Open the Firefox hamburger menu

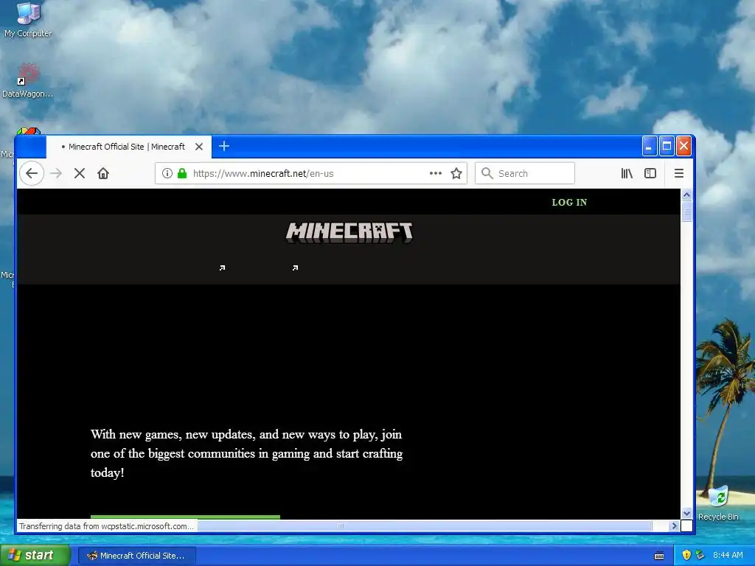coord(679,173)
